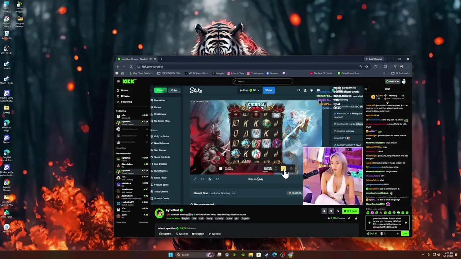Collapse the chat panel with arrow icon
This screenshot has width=461, height=259.
(366, 89)
